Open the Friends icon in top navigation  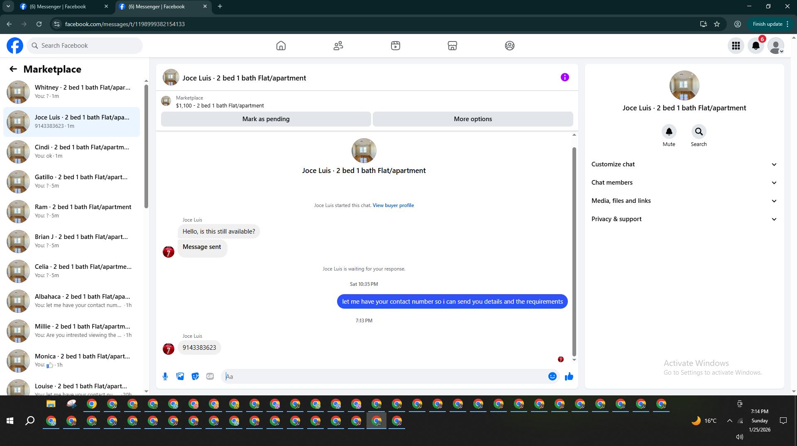[338, 46]
